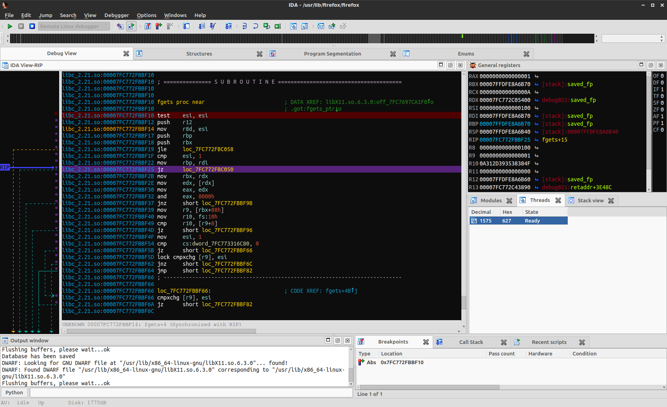Viewport: 667px width, 407px height.
Task: Open the Debugger menu
Action: coord(116,15)
